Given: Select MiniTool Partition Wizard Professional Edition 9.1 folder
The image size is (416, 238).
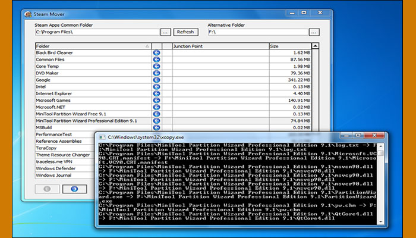Looking at the screenshot, I should (x=87, y=121).
